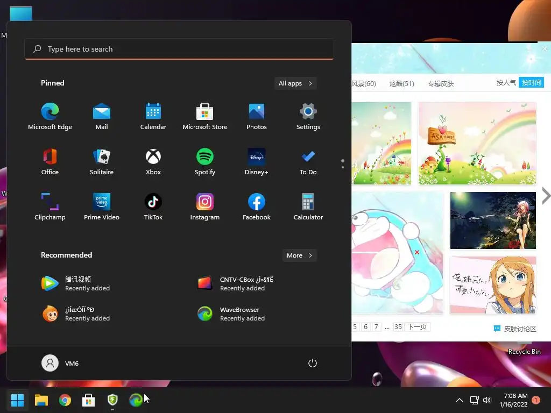
Task: Click the Recycle Bin desktop label
Action: (524, 352)
